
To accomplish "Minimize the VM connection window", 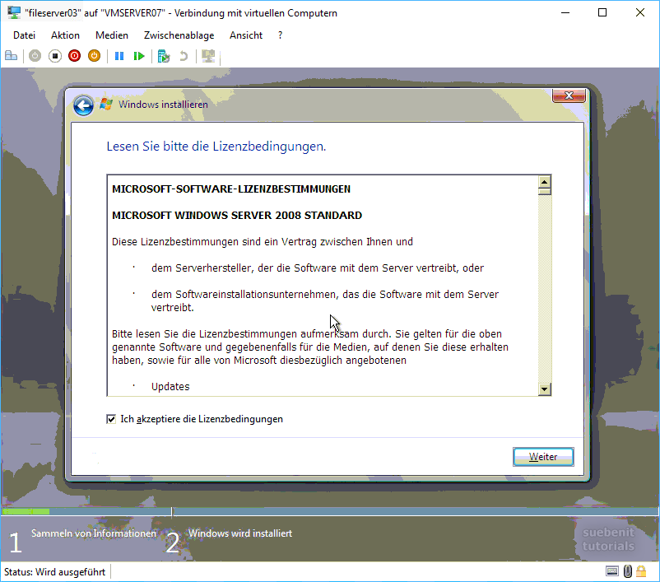I will [565, 12].
